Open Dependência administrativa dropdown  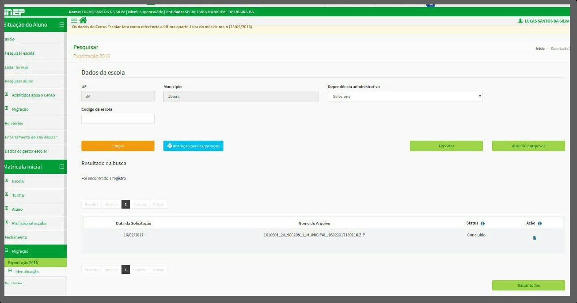405,96
